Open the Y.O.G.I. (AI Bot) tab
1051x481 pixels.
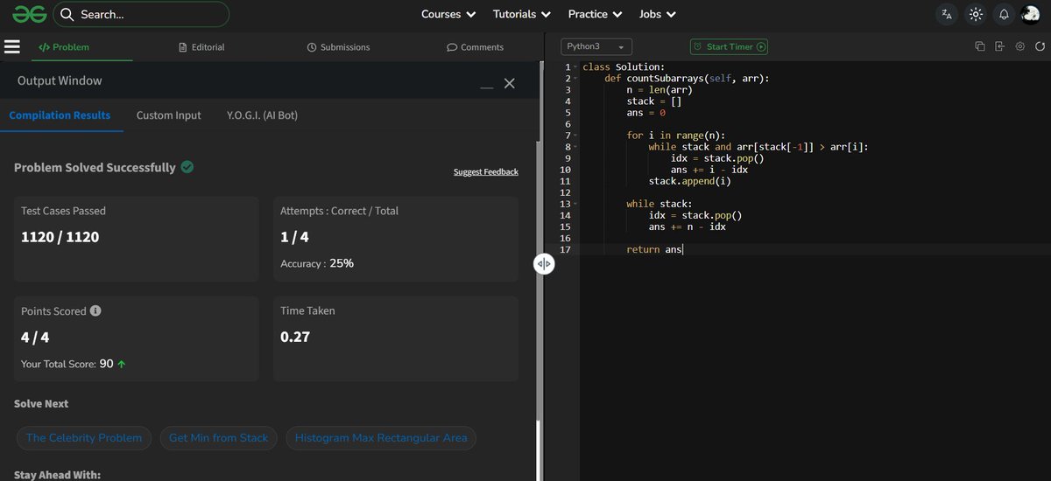(263, 115)
